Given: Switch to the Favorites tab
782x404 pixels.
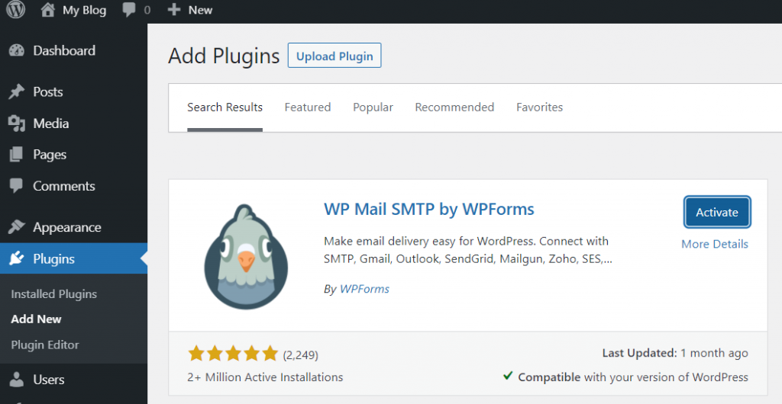Looking at the screenshot, I should [x=540, y=107].
